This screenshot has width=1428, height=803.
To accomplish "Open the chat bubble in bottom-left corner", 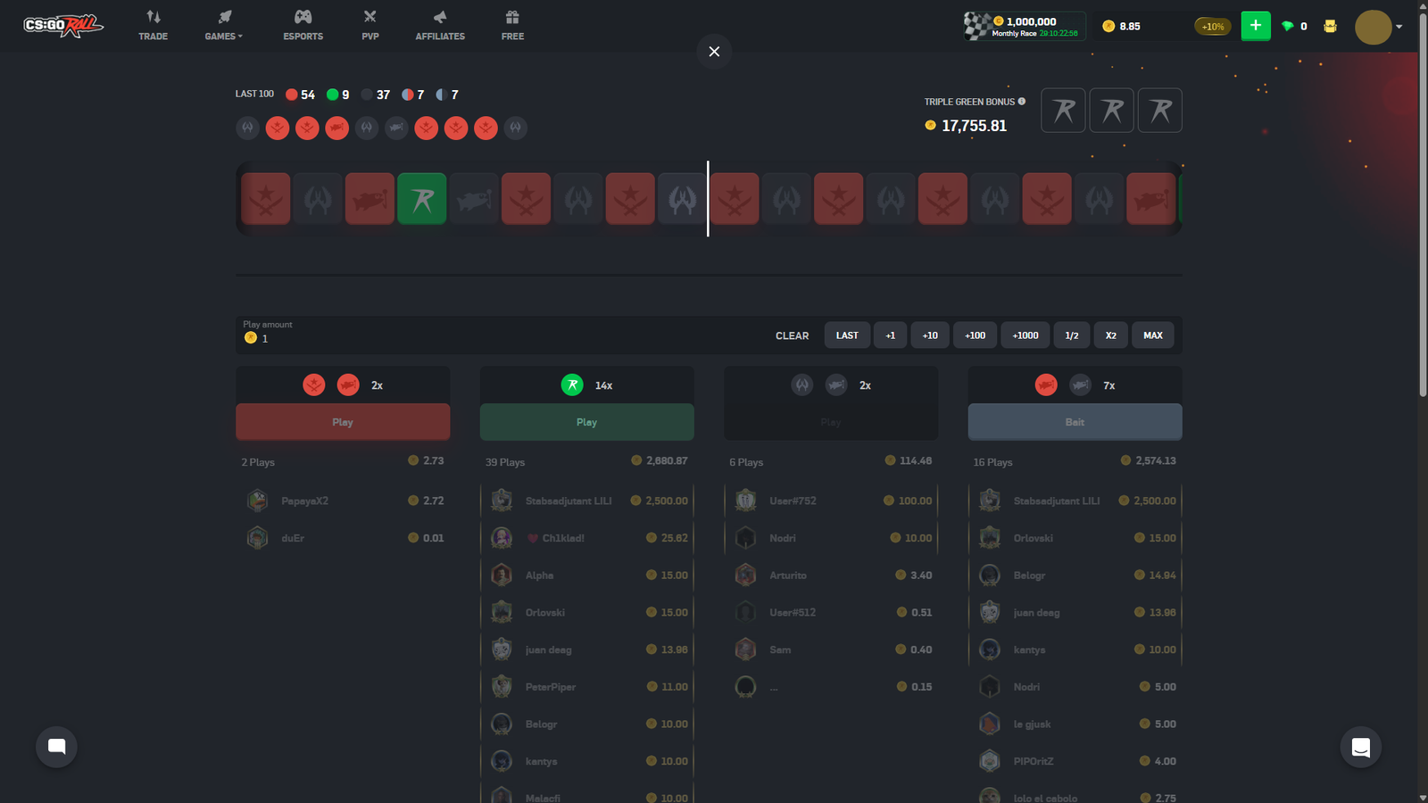I will [x=56, y=746].
